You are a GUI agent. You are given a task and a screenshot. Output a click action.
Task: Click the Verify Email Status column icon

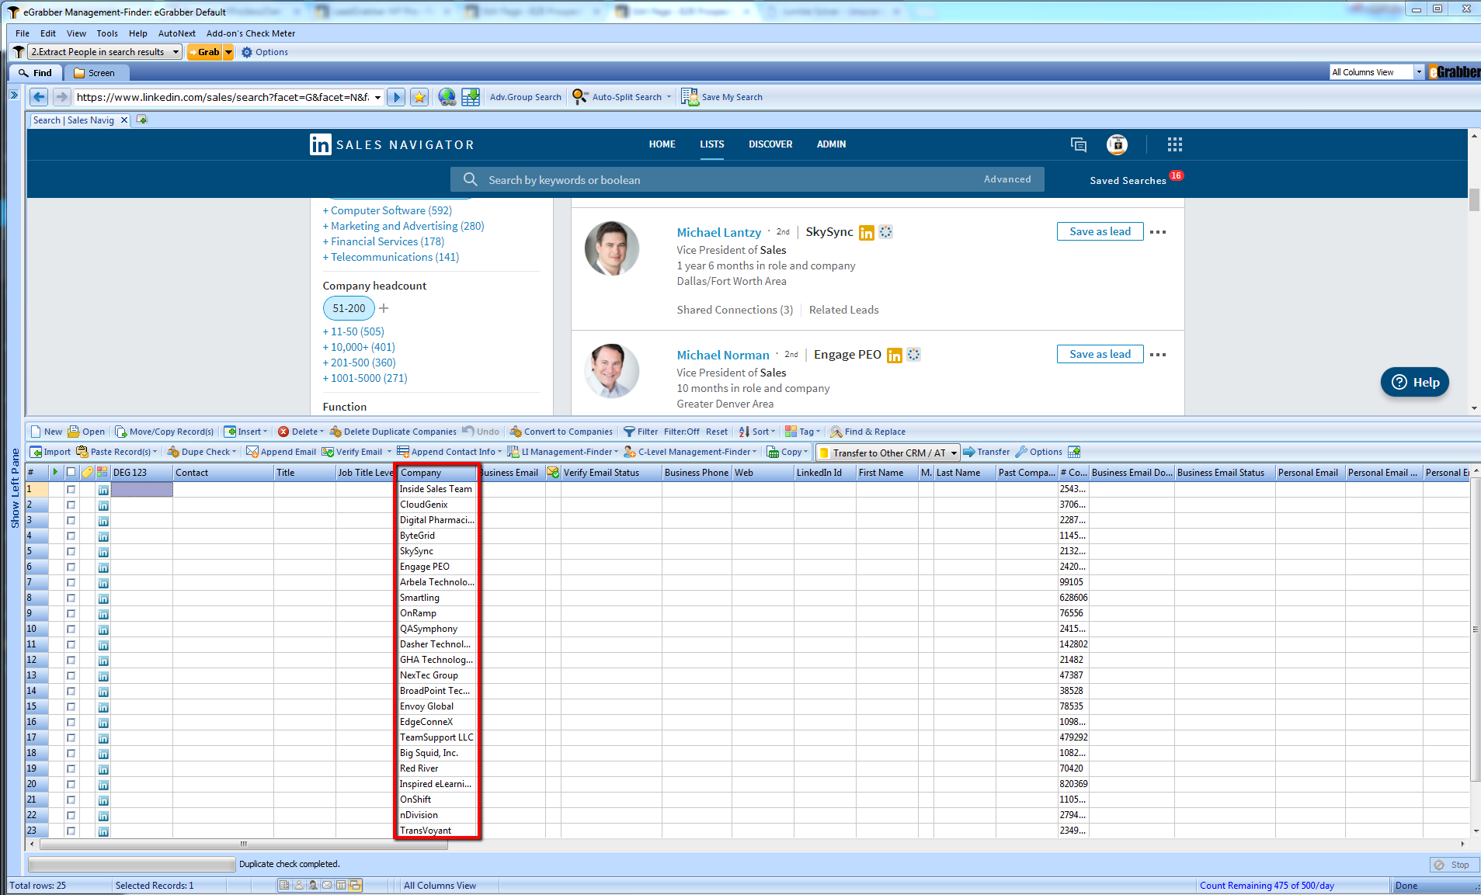[553, 472]
